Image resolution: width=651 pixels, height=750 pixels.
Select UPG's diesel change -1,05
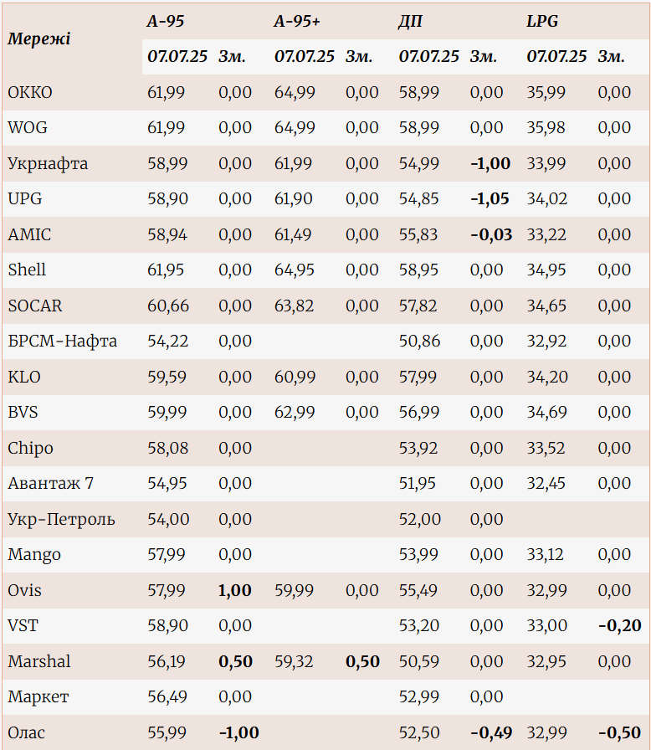pyautogui.click(x=490, y=199)
